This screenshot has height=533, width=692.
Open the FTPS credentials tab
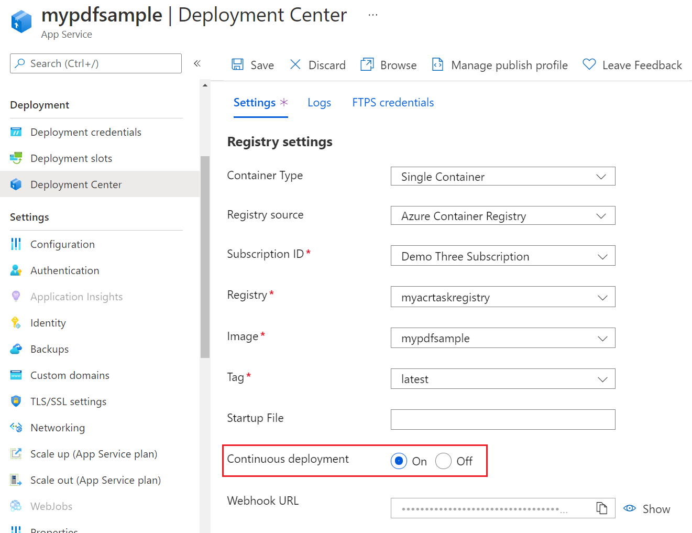pos(393,103)
